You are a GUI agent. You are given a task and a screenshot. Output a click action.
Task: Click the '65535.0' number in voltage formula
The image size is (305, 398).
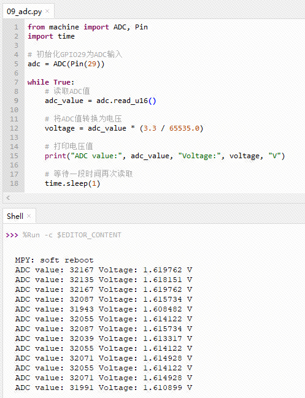point(184,128)
